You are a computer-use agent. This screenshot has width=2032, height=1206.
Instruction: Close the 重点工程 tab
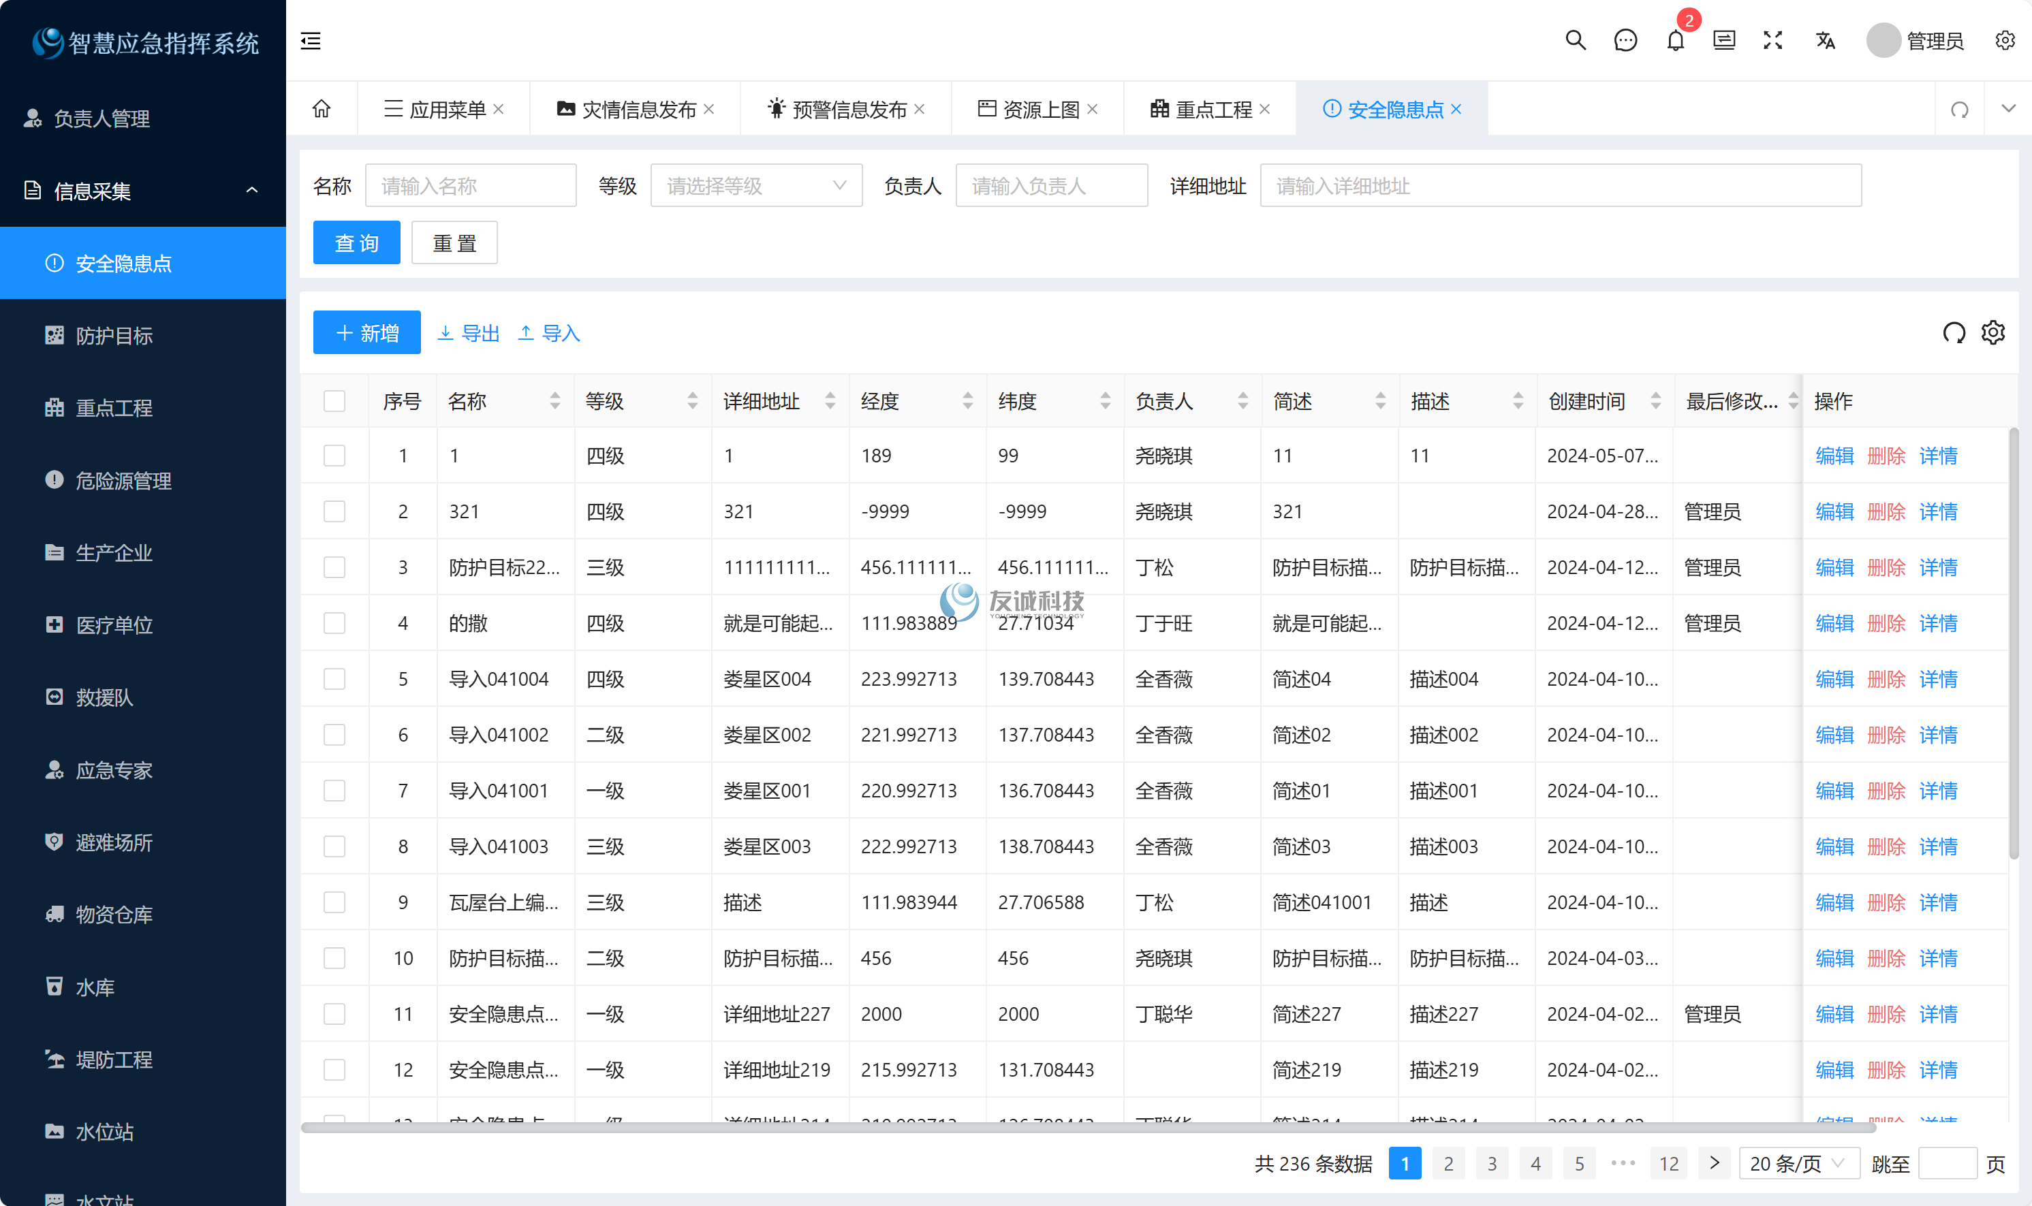[x=1265, y=109]
